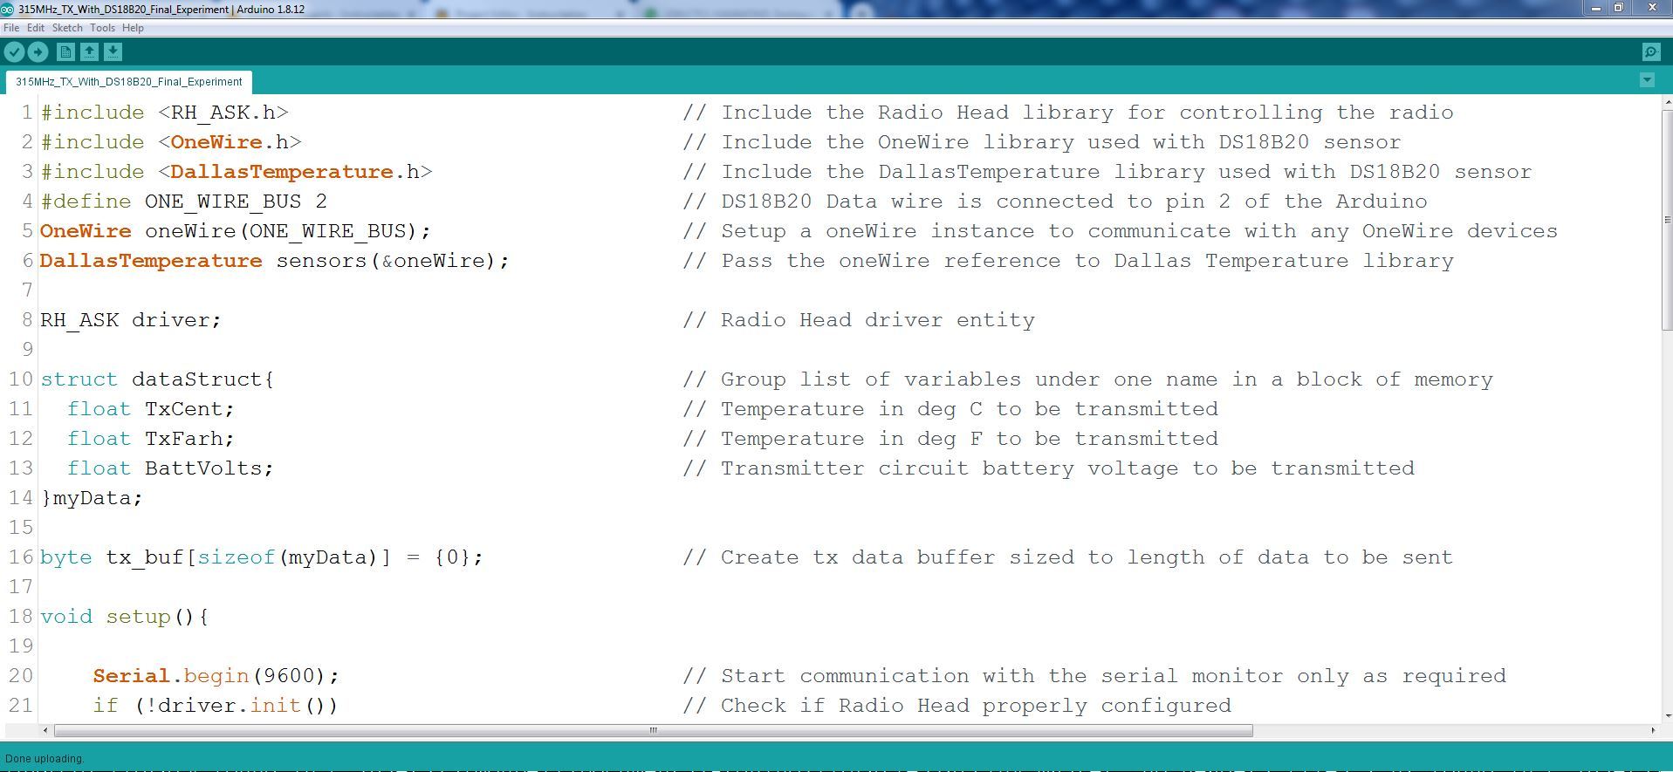
Task: Open the tab options dropdown arrow
Action: coord(1647,80)
